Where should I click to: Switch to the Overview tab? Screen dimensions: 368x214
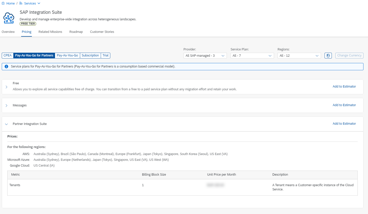8,32
